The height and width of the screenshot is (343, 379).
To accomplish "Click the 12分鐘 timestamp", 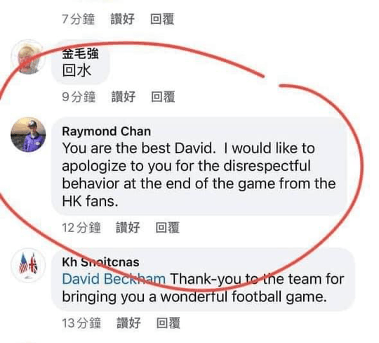I will coord(81,228).
